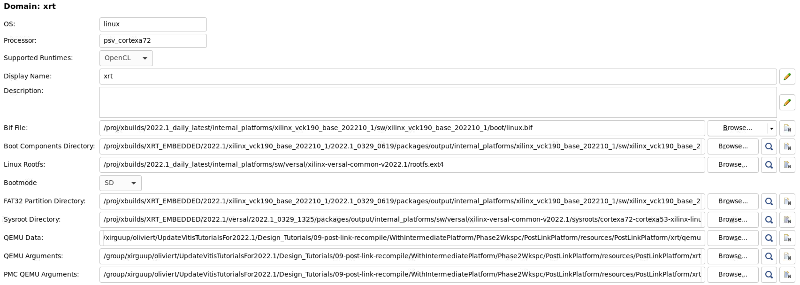
Task: Click the clear-file icon for Linux Rootfs
Action: (787, 165)
